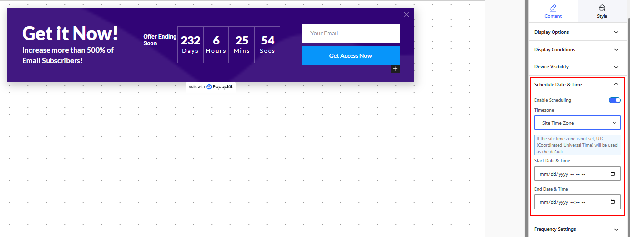Click the 54 Secs countdown box
This screenshot has height=237, width=630.
coord(267,44)
